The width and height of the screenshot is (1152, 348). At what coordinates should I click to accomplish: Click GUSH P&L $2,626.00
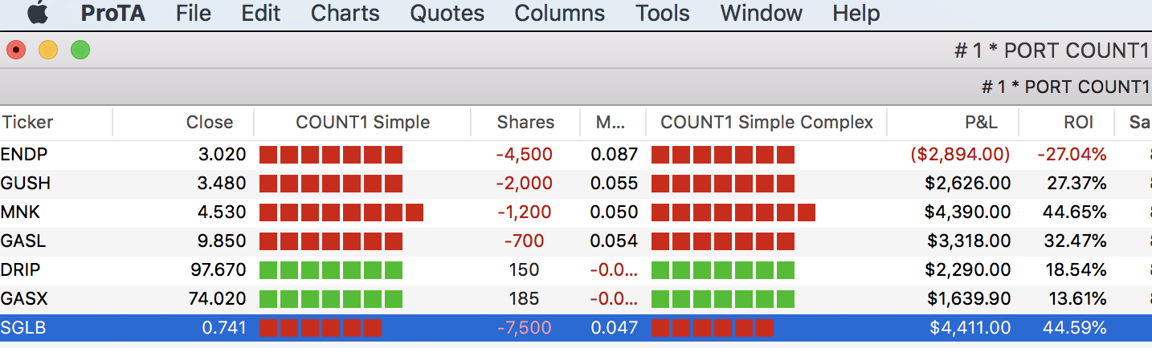point(968,183)
